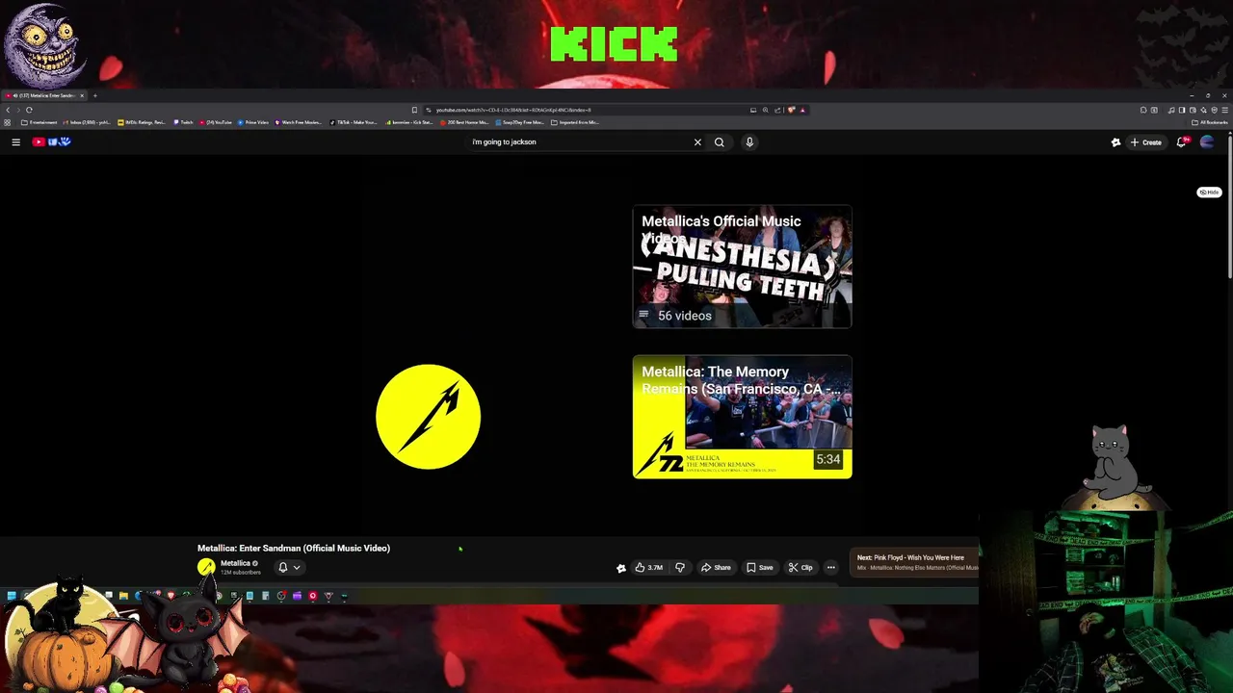Open Metallica's Official Music Videos playlist card

click(742, 267)
